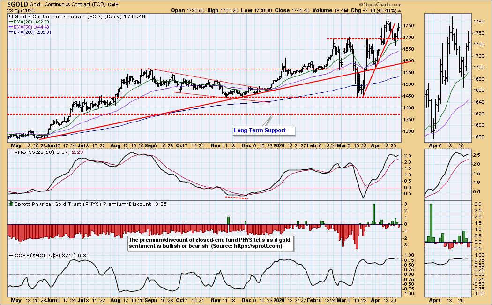Click the $GOLD ticker symbol title
The height and width of the screenshot is (305, 492).
coord(18,4)
